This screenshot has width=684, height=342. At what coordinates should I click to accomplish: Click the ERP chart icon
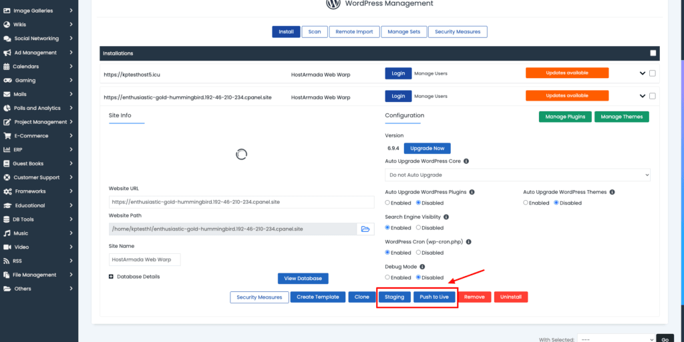click(x=7, y=150)
